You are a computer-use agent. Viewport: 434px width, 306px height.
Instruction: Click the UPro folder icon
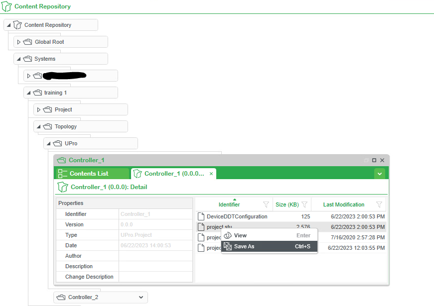click(57, 143)
